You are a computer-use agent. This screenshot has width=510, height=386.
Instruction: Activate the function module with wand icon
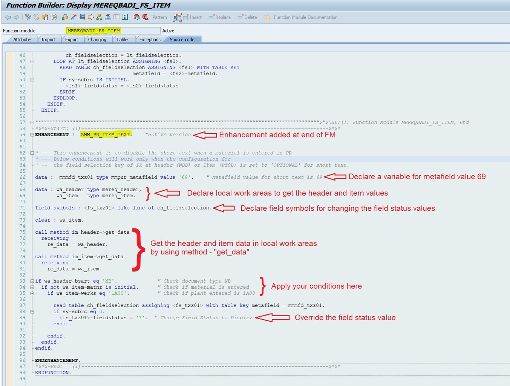pyautogui.click(x=74, y=17)
